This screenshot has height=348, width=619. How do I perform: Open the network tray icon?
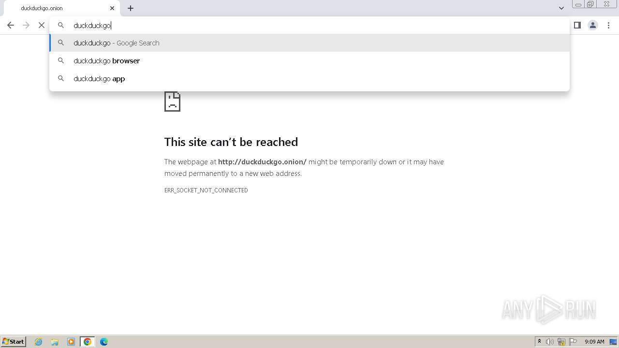pyautogui.click(x=561, y=342)
